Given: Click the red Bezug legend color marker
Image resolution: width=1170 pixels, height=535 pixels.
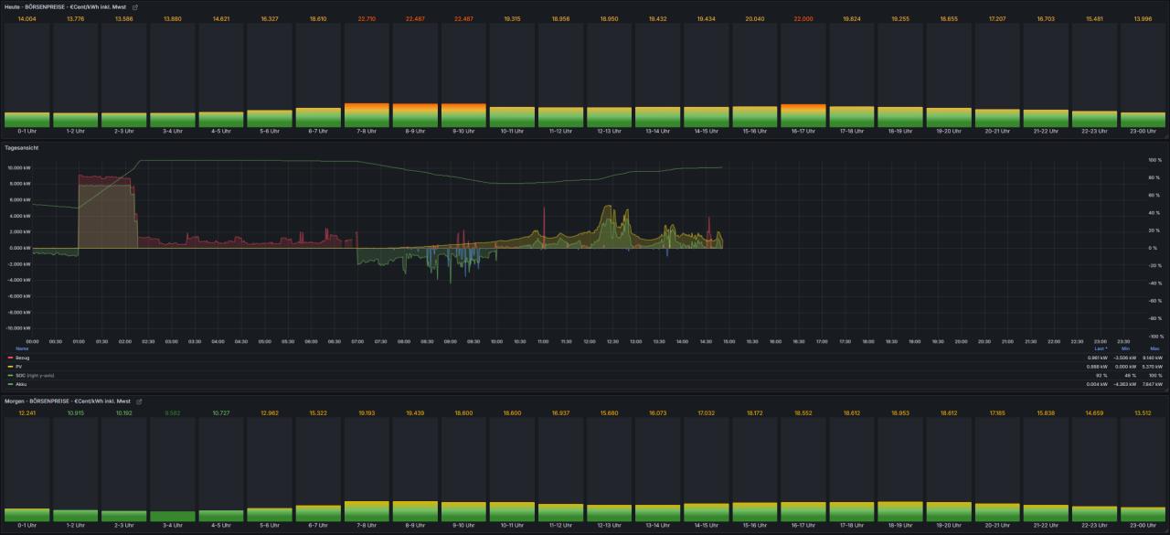Looking at the screenshot, I should tap(10, 357).
